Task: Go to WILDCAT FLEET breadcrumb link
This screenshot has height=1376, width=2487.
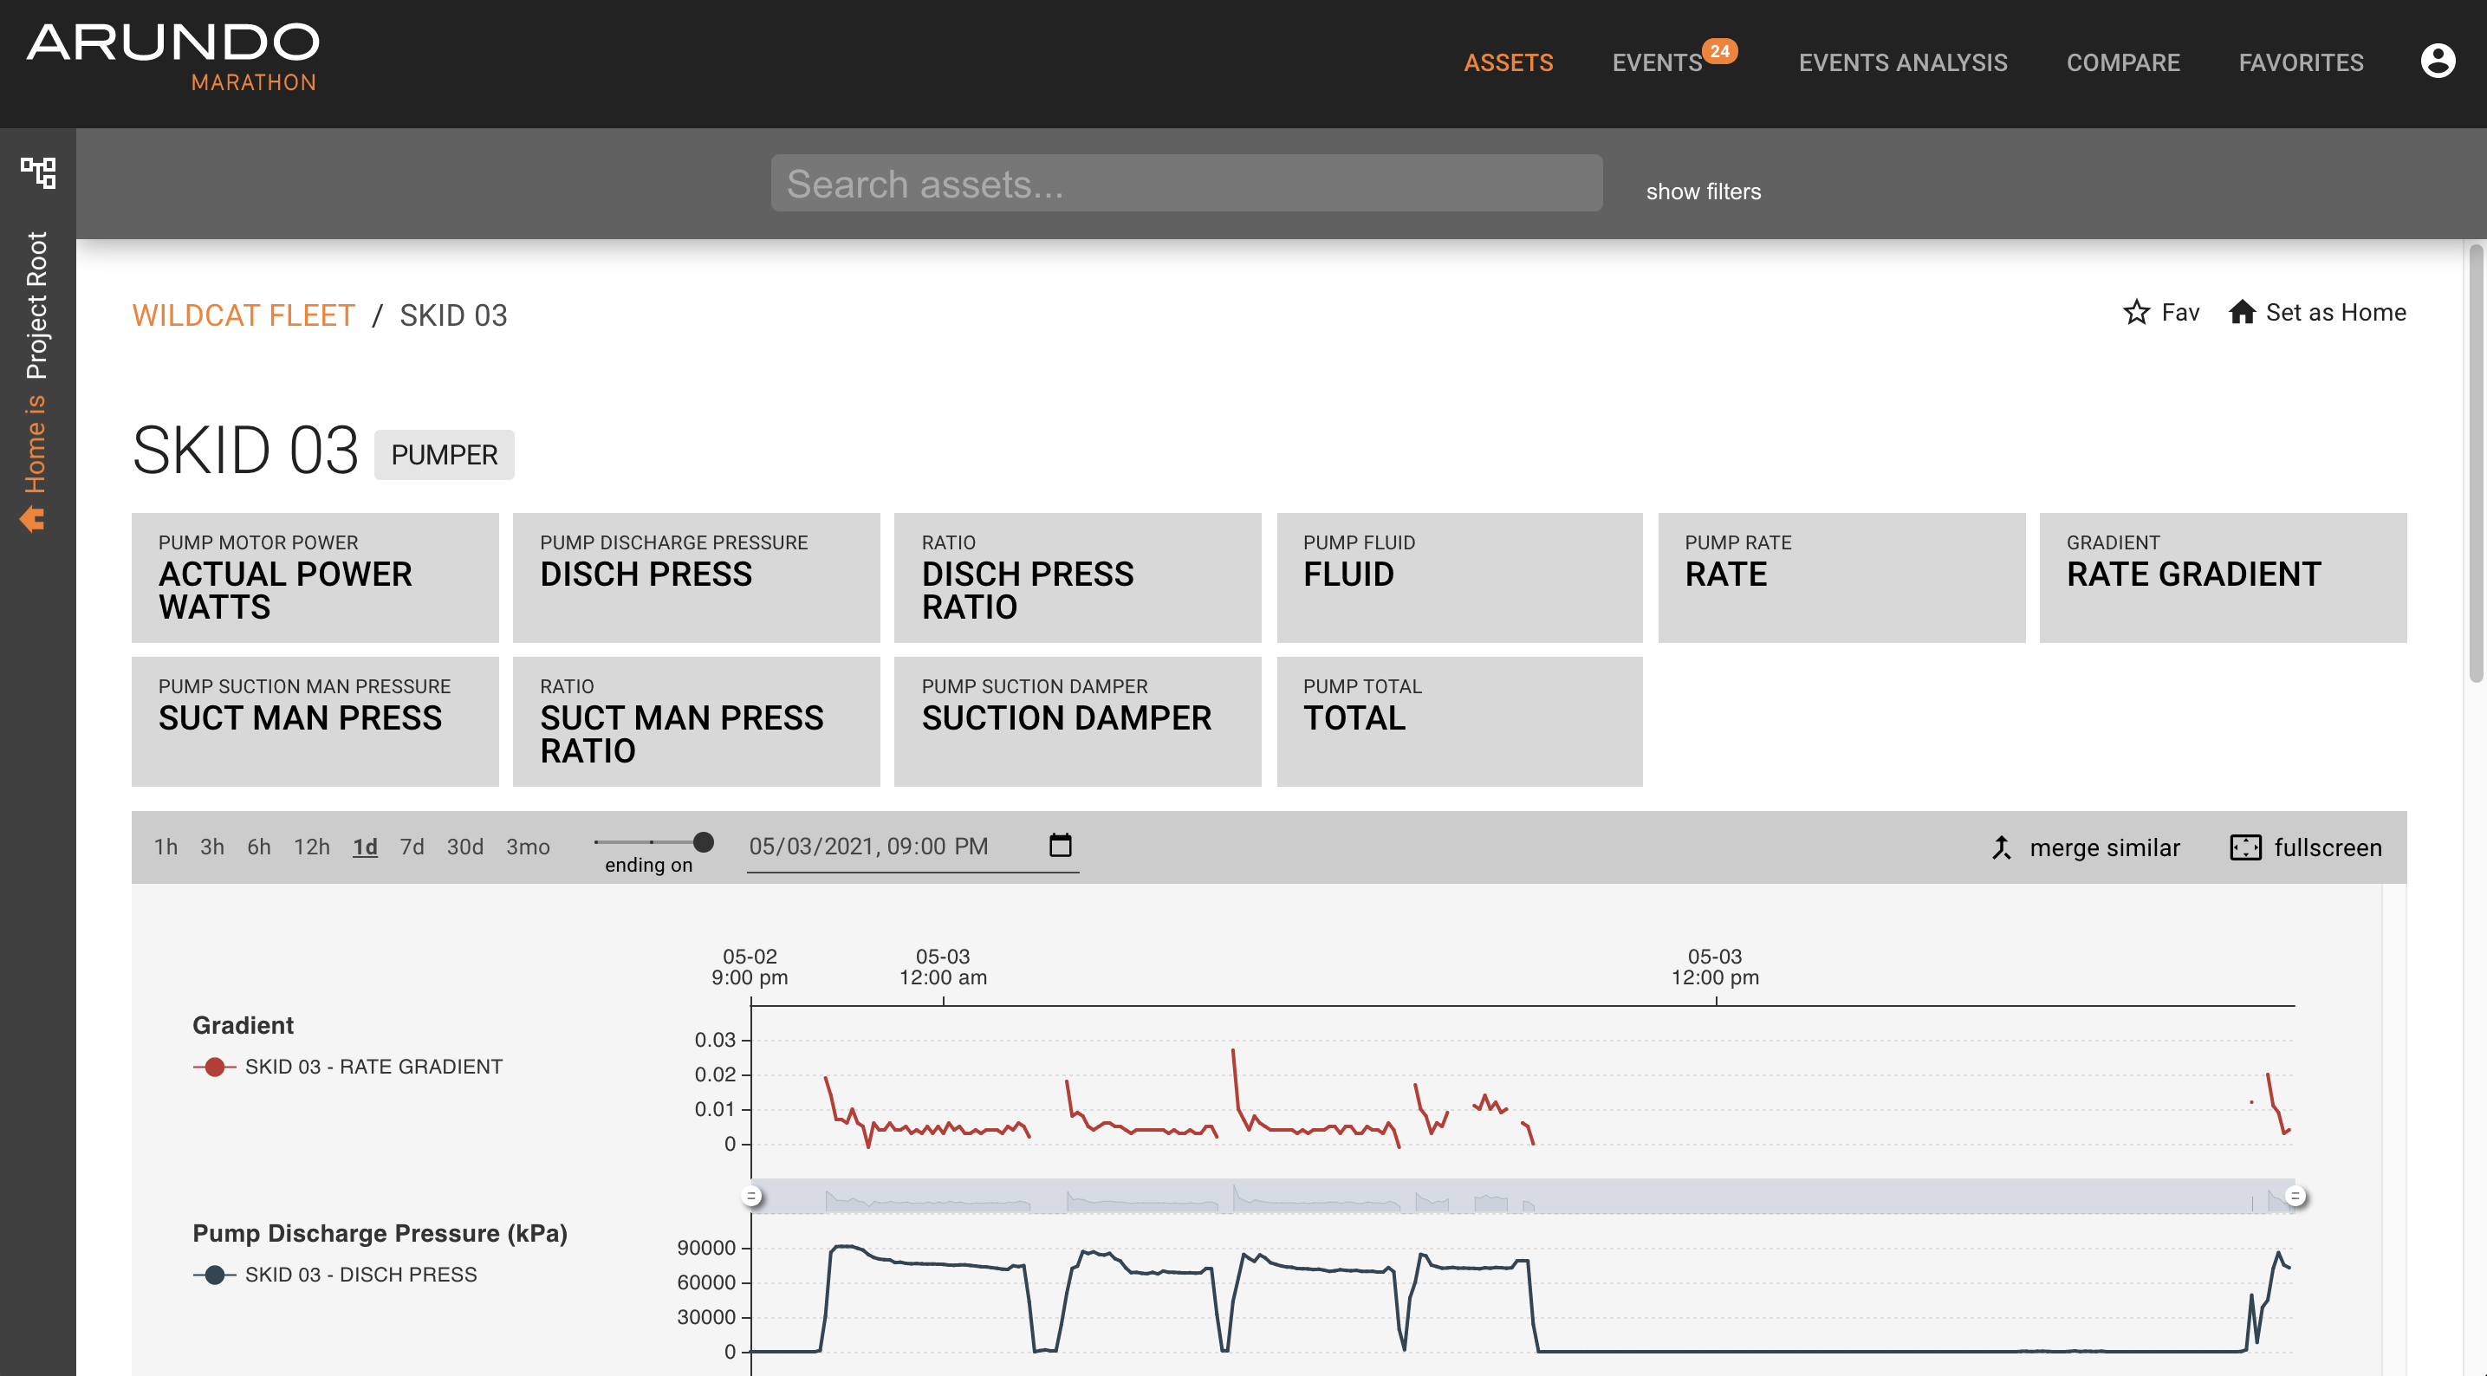Action: pyautogui.click(x=244, y=315)
